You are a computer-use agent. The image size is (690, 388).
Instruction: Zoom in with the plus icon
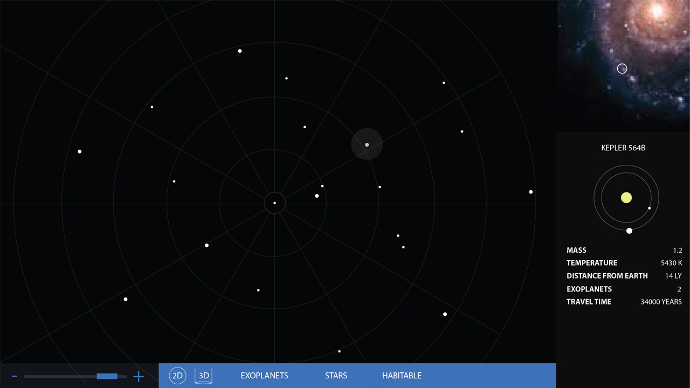(139, 377)
